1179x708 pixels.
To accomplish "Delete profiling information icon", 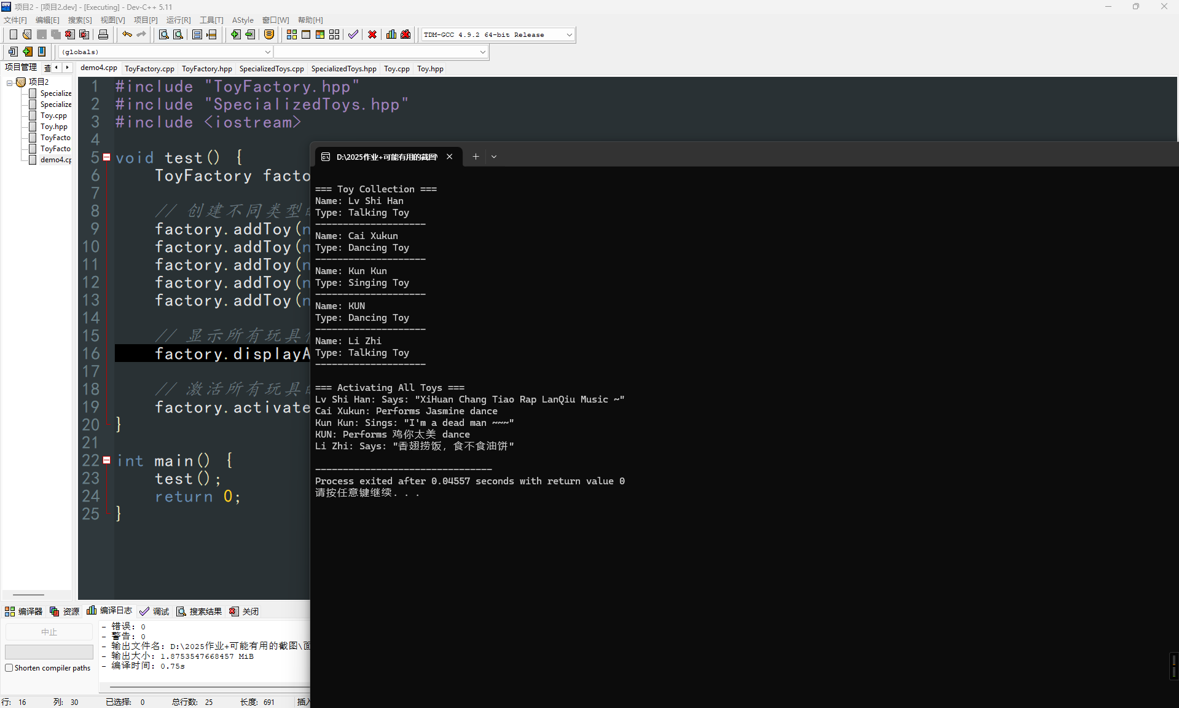I will [x=405, y=34].
